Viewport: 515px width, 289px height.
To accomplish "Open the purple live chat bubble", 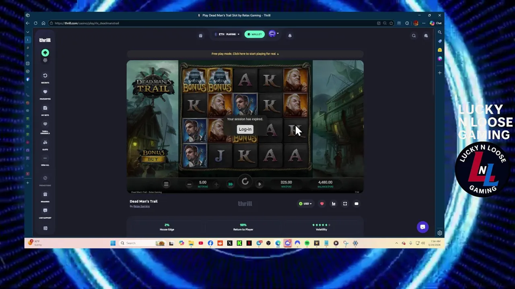I will click(x=422, y=227).
